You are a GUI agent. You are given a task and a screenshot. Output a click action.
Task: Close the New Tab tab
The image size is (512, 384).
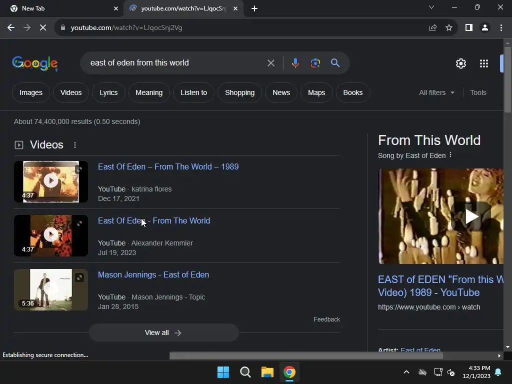click(116, 8)
